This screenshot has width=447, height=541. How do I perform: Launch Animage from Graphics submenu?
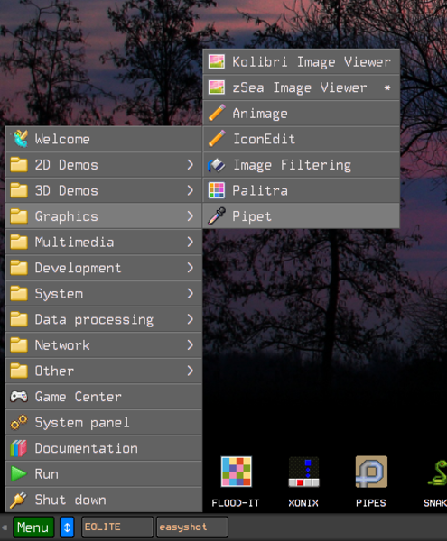pyautogui.click(x=302, y=114)
